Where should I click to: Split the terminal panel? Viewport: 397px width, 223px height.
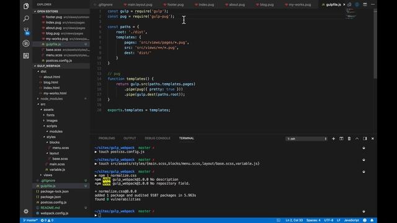pos(341,139)
